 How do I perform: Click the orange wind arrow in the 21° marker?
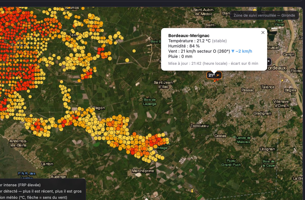218,75
